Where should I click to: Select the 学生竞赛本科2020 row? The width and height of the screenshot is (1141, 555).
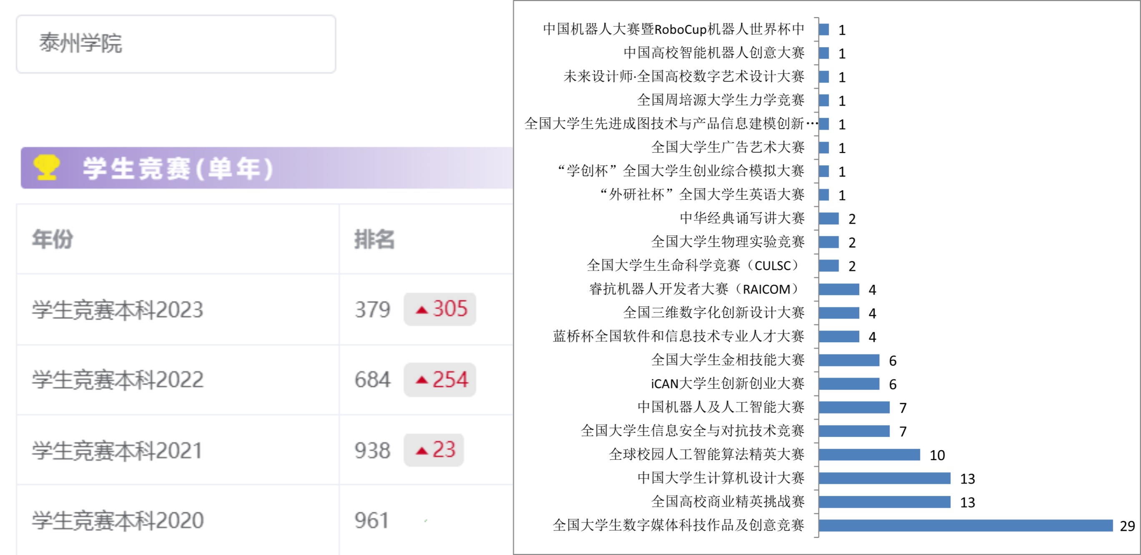tap(118, 520)
